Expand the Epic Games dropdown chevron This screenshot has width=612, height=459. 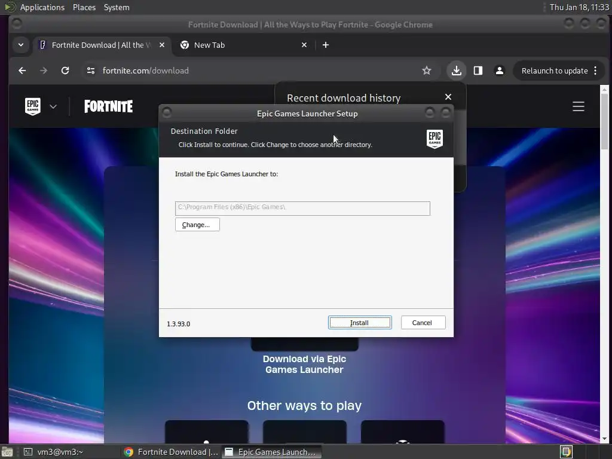pyautogui.click(x=53, y=106)
